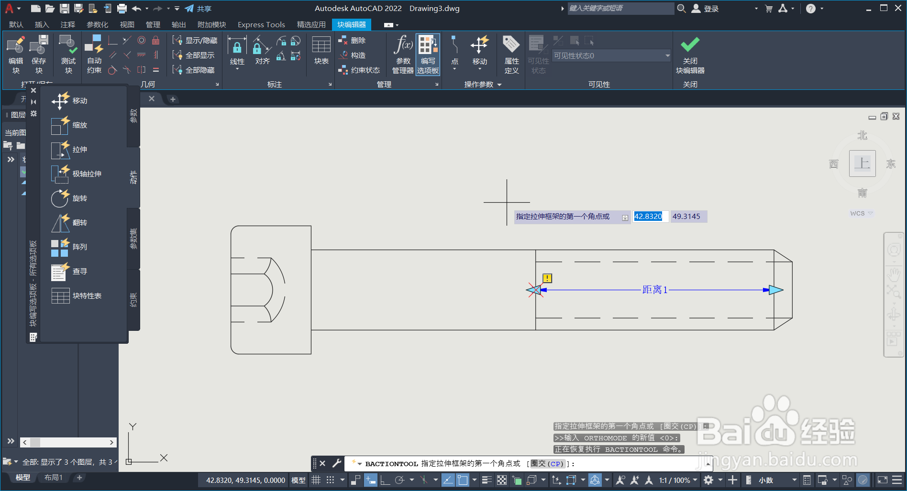This screenshot has height=491, width=907.
Task: Select the 阵列 action in the palette
Action: pos(70,247)
